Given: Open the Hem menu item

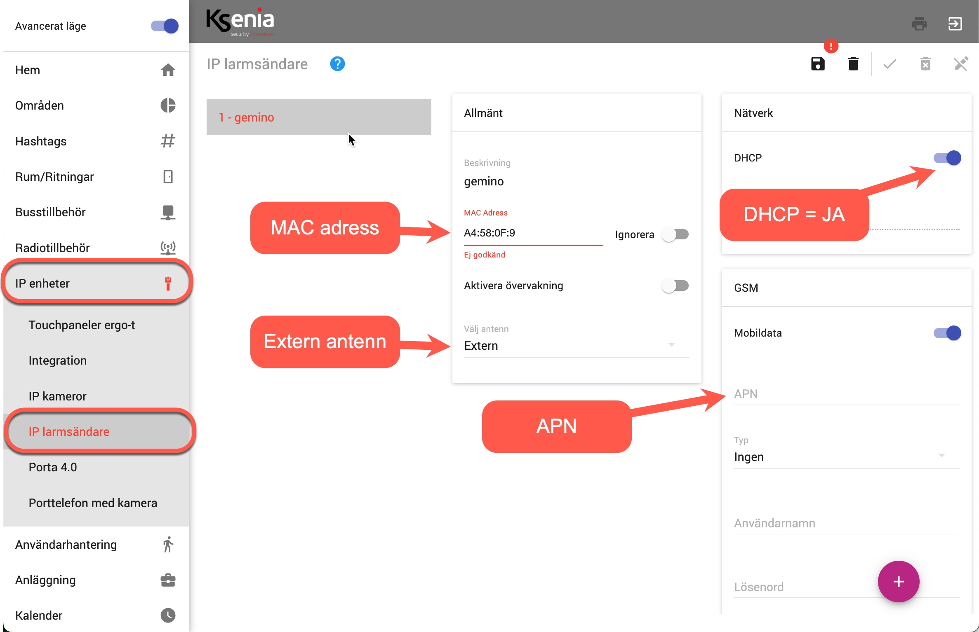Looking at the screenshot, I should pyautogui.click(x=96, y=70).
